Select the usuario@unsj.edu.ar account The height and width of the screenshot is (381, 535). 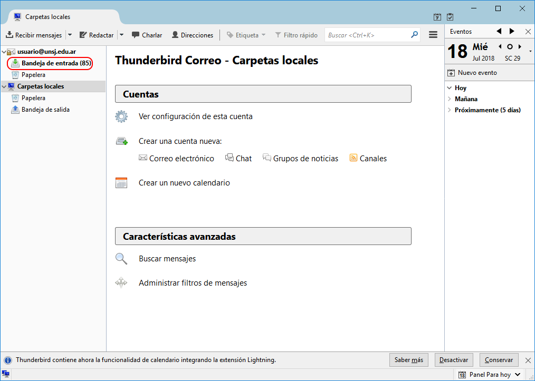coord(47,52)
